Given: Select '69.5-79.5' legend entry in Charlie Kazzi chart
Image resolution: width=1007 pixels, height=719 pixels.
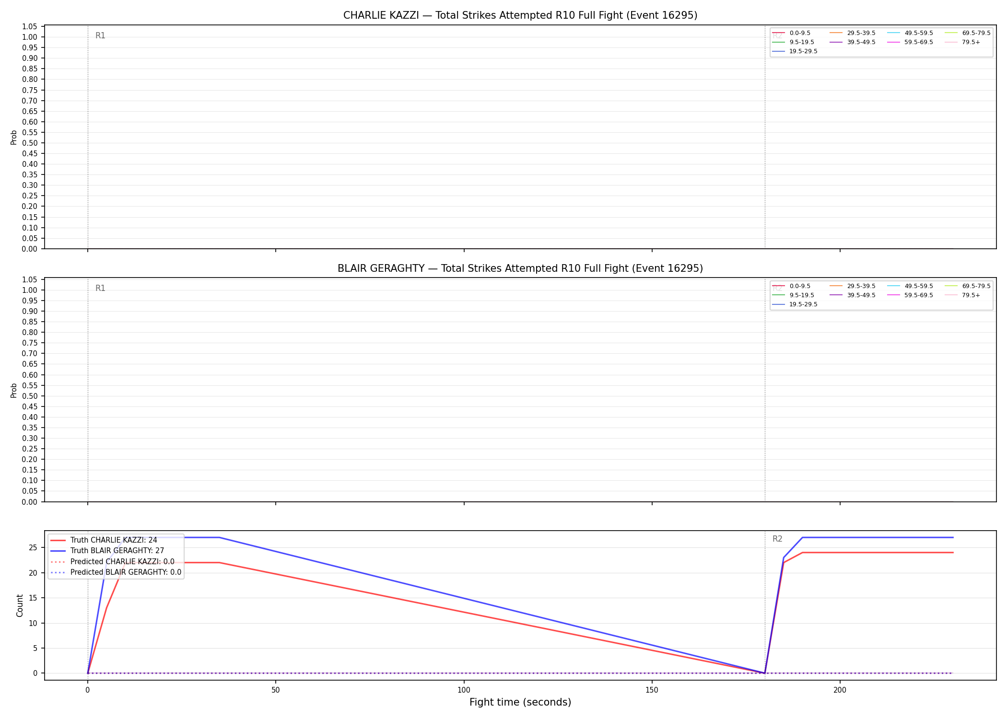Looking at the screenshot, I should click(x=968, y=33).
